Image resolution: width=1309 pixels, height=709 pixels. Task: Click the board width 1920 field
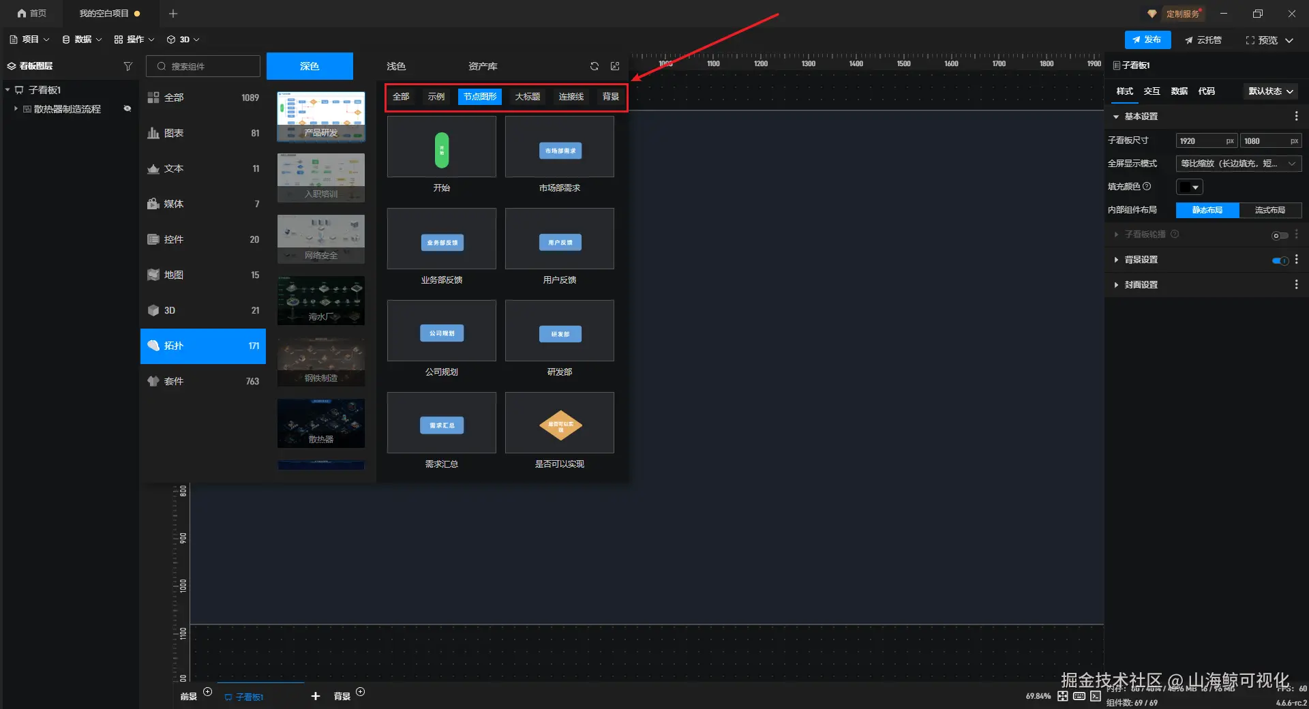click(1207, 141)
